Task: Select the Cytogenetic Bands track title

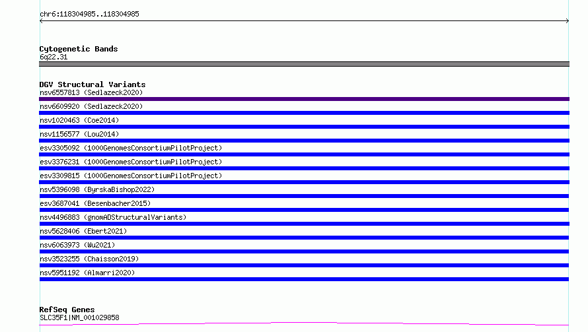Action: click(x=79, y=49)
